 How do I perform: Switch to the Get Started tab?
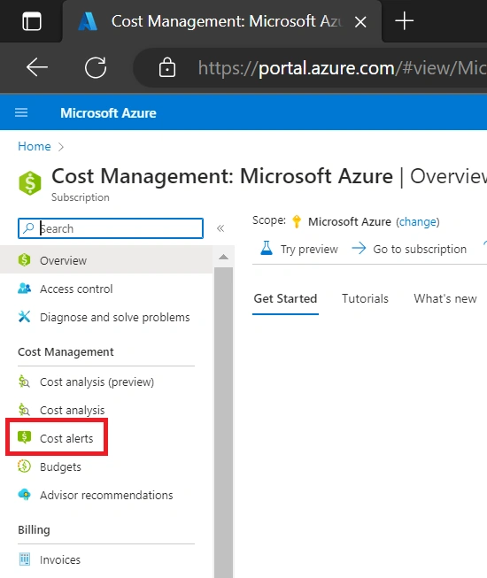[x=285, y=298]
